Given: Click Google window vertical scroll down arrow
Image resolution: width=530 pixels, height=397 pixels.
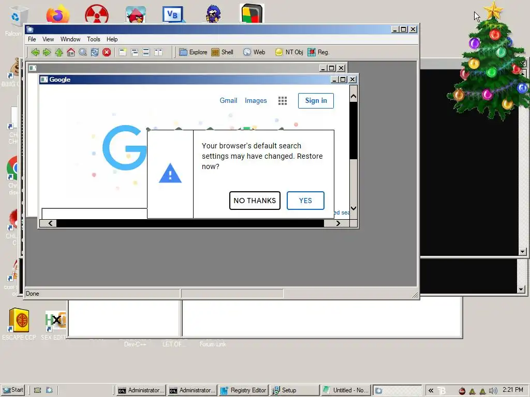Looking at the screenshot, I should point(353,208).
